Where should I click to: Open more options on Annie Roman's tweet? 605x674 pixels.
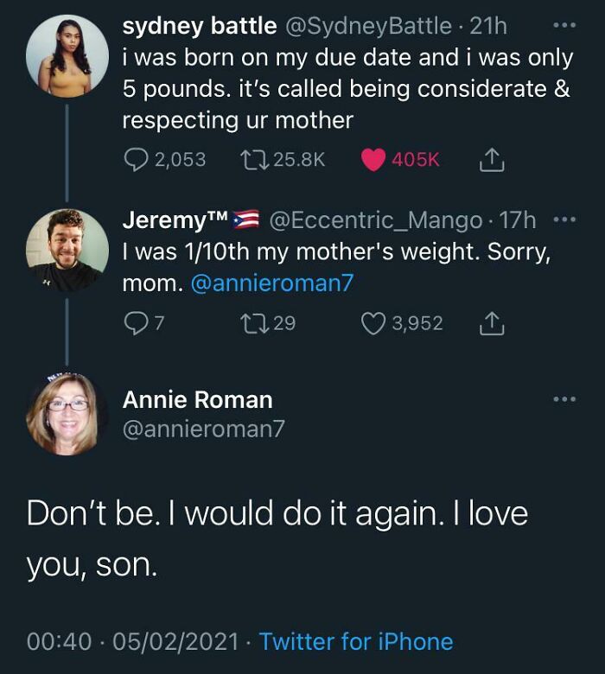click(x=564, y=399)
